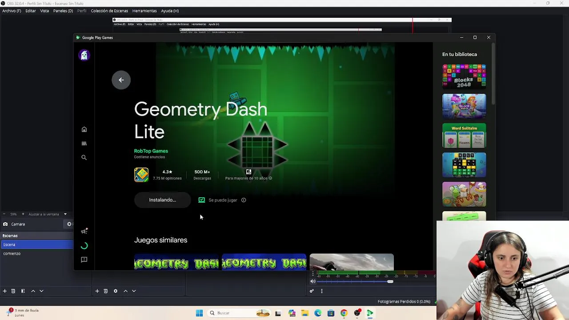The width and height of the screenshot is (569, 320).
Task: Open the word tiles game thumbnail
Action: click(464, 164)
